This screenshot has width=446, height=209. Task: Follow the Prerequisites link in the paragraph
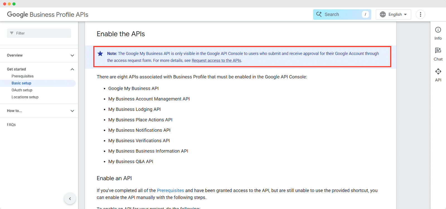pyautogui.click(x=170, y=190)
